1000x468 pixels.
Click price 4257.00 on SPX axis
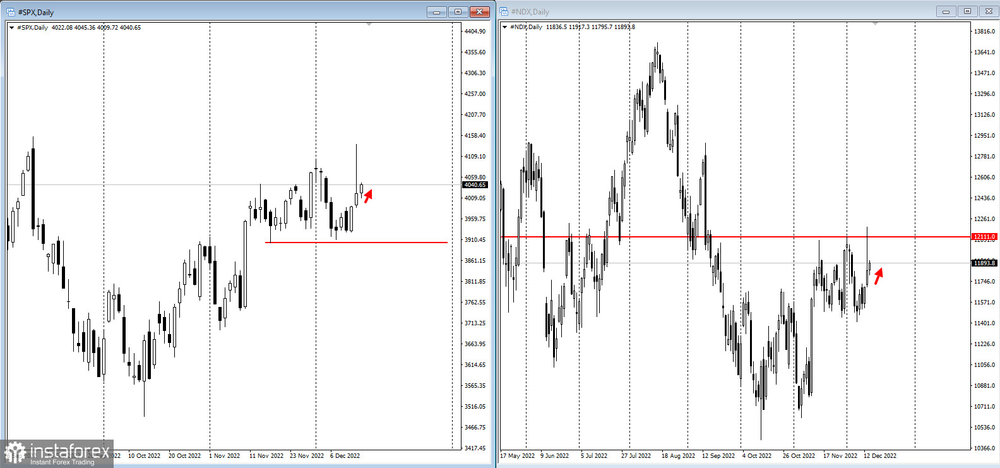point(475,94)
